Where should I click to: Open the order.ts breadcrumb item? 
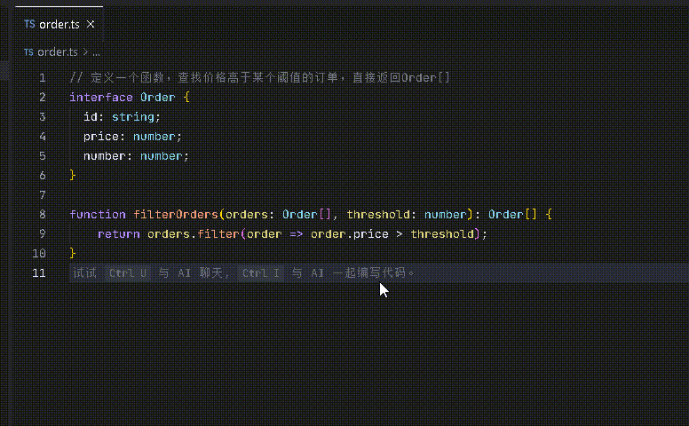(x=57, y=52)
